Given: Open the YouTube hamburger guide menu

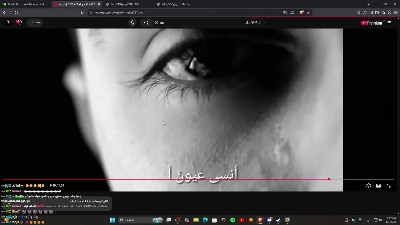Looking at the screenshot, I should tap(389, 22).
